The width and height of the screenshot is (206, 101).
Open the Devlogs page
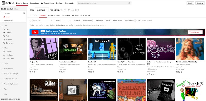tap(59, 3)
